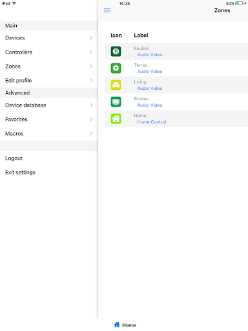Open the Audio Video link under Bureau
Image resolution: width=248 pixels, height=331 pixels.
(150, 105)
